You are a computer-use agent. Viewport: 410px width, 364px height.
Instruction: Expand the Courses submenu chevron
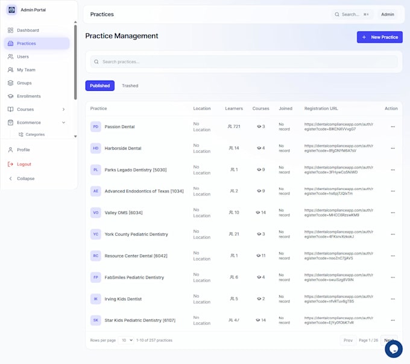(63, 110)
